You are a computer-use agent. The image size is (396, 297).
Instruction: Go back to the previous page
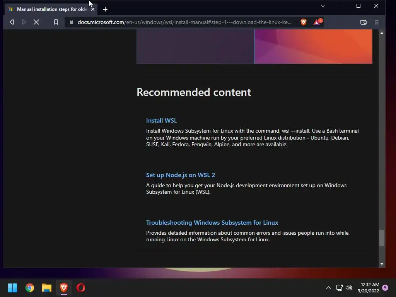tap(12, 22)
